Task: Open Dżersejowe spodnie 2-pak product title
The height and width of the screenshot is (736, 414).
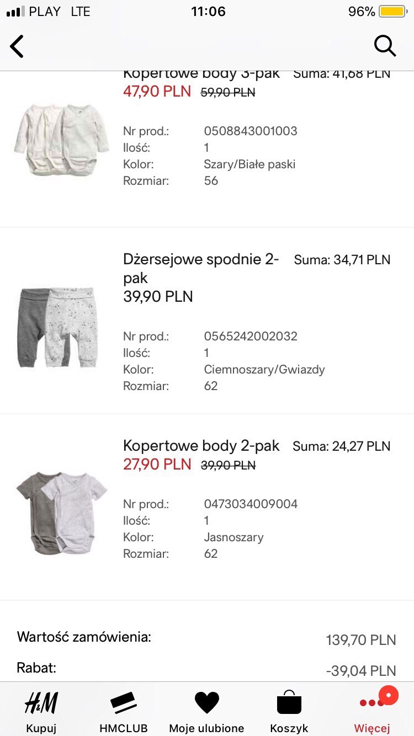Action: click(201, 268)
